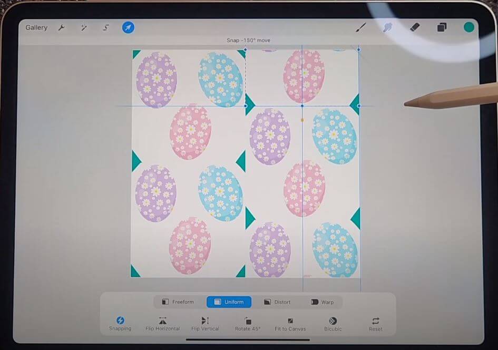The width and height of the screenshot is (498, 350).
Task: Switch to Freeform transform mode
Action: [x=178, y=302]
